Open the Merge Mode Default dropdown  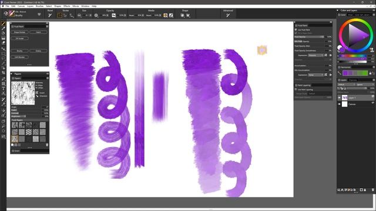click(x=320, y=94)
